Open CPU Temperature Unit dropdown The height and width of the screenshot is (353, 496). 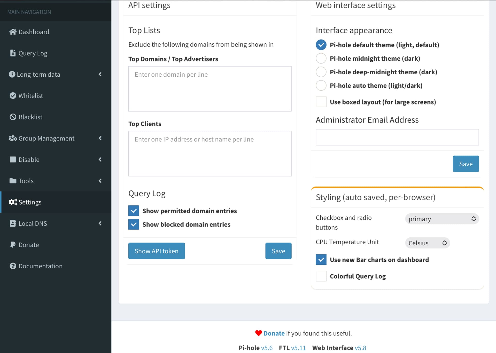427,243
